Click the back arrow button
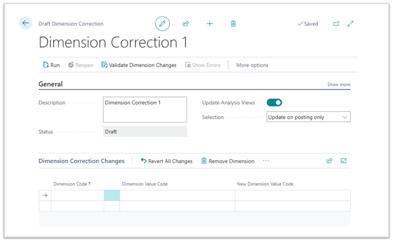The image size is (393, 242). 26,23
